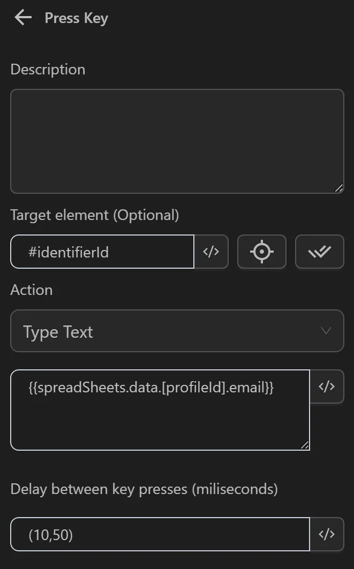Image resolution: width=354 pixels, height=569 pixels.
Task: Select the Press Key header text
Action: (76, 18)
